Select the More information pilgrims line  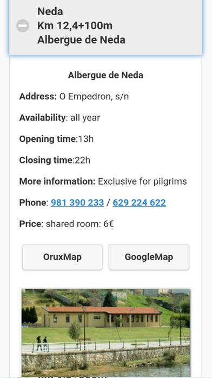[103, 181]
